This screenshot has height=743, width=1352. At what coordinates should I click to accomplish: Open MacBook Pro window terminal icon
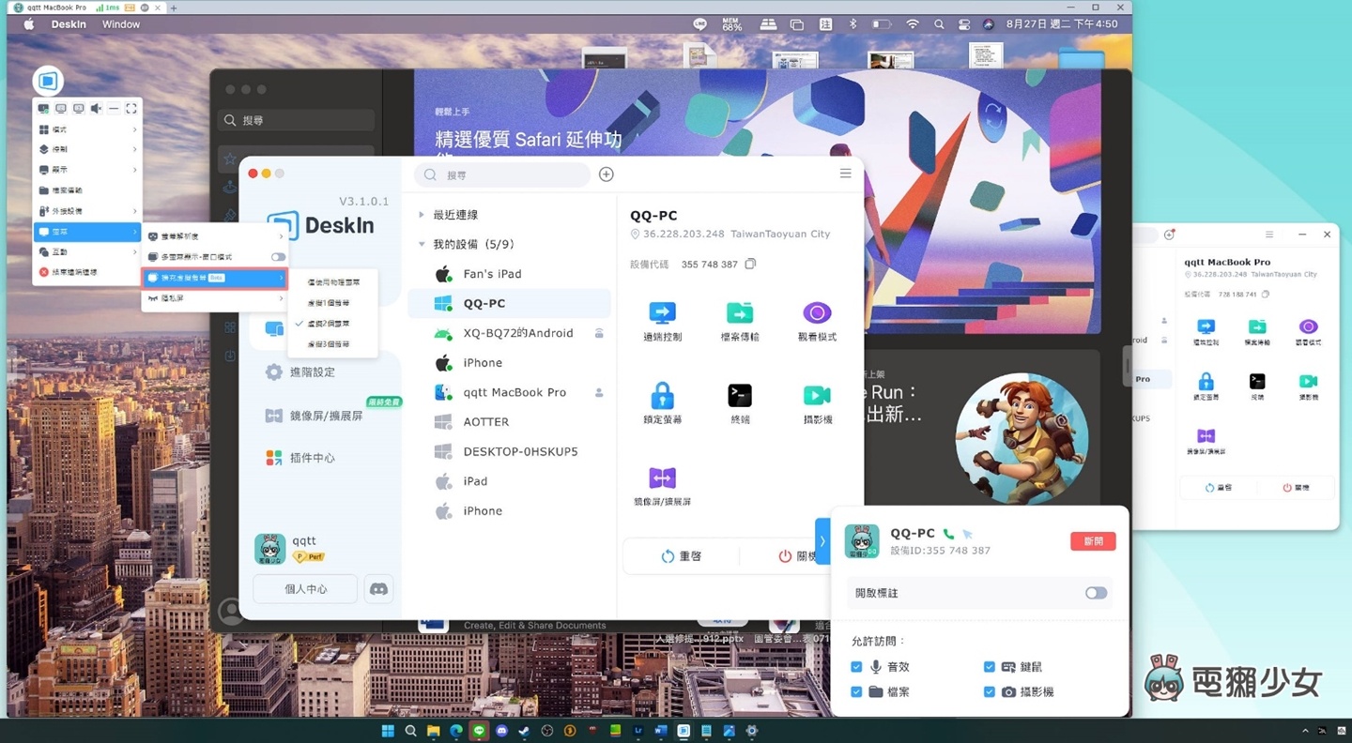1256,381
